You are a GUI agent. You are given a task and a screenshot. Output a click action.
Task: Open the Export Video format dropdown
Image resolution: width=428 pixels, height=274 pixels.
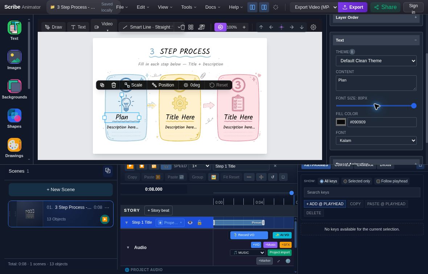[x=314, y=7]
